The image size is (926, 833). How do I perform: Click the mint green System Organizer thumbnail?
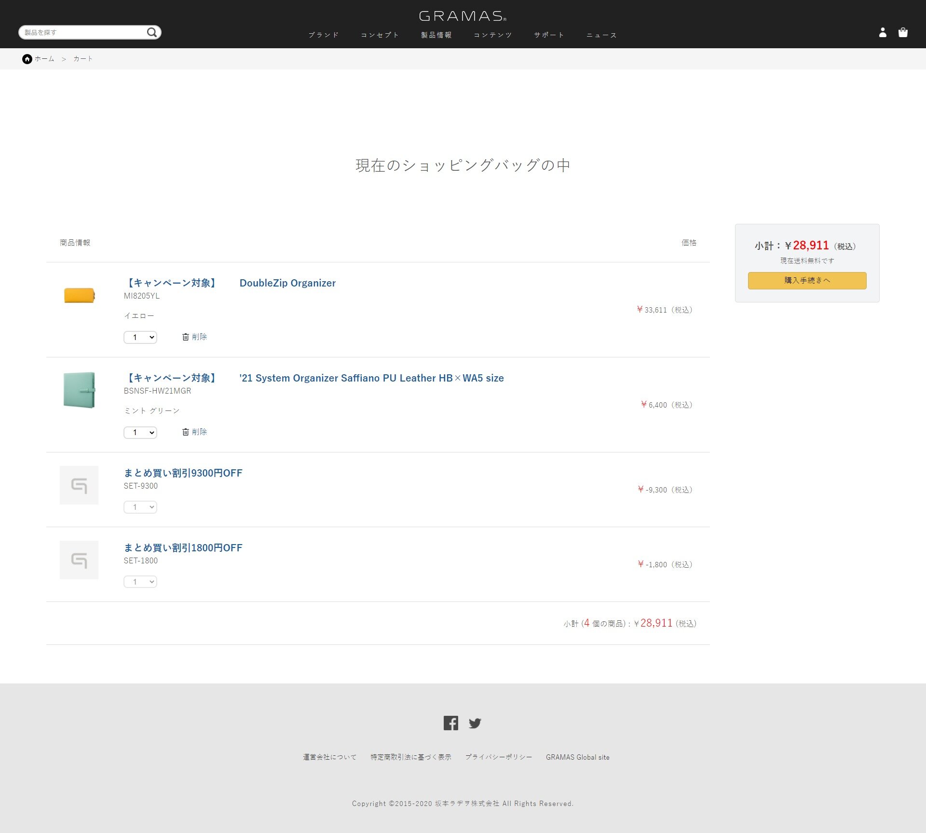(79, 390)
